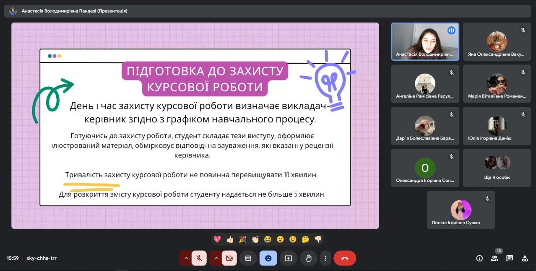Leave the call with red hang-up button
536x271 pixels.
[x=345, y=258]
